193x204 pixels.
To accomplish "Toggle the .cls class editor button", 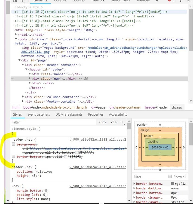I will [113, 122].
